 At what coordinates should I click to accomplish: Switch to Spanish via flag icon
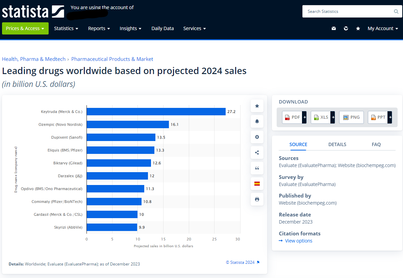pyautogui.click(x=257, y=184)
